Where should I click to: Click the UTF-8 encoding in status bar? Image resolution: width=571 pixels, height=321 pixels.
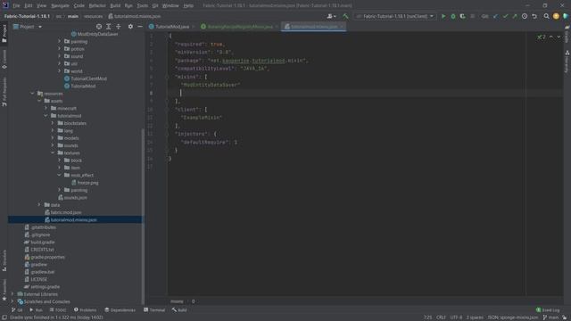[456, 317]
